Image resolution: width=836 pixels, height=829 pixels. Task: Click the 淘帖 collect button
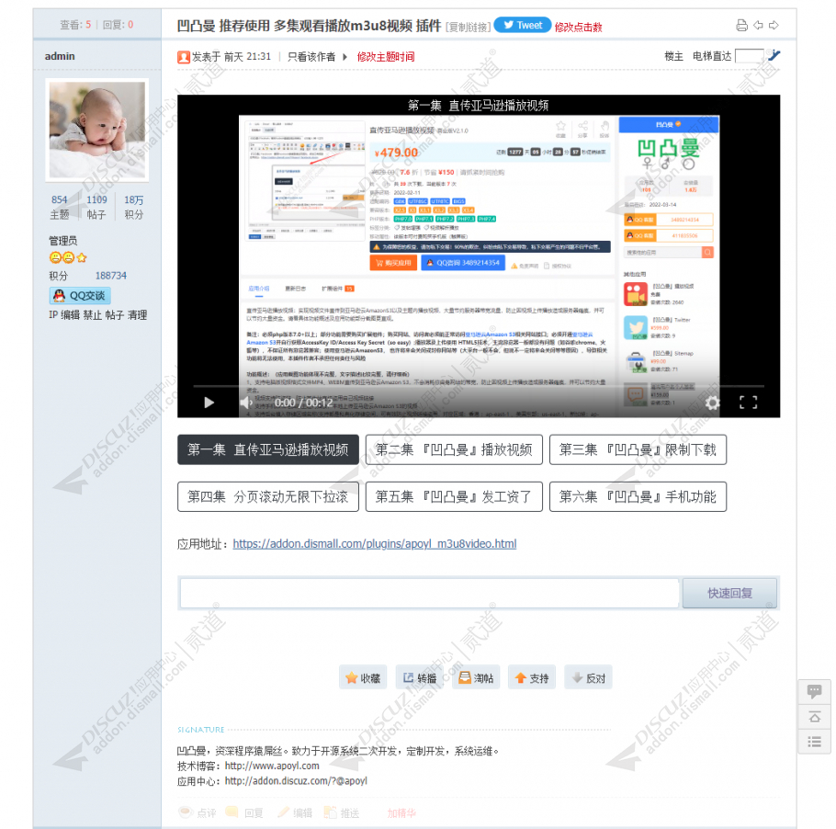tap(476, 677)
